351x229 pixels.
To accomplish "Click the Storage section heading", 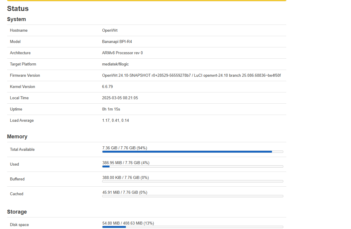I will 17,212.
